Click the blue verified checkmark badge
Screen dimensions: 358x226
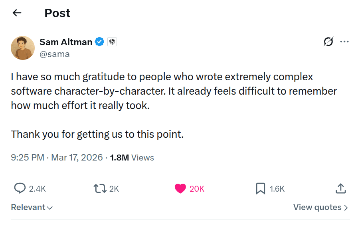[99, 42]
